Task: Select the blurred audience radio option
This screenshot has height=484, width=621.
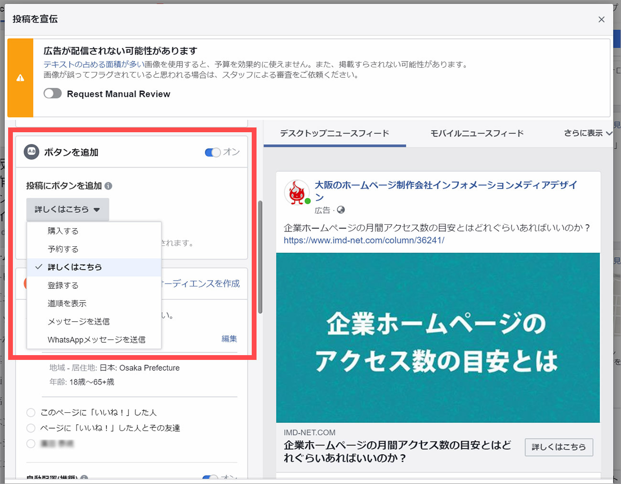Action: (31, 444)
